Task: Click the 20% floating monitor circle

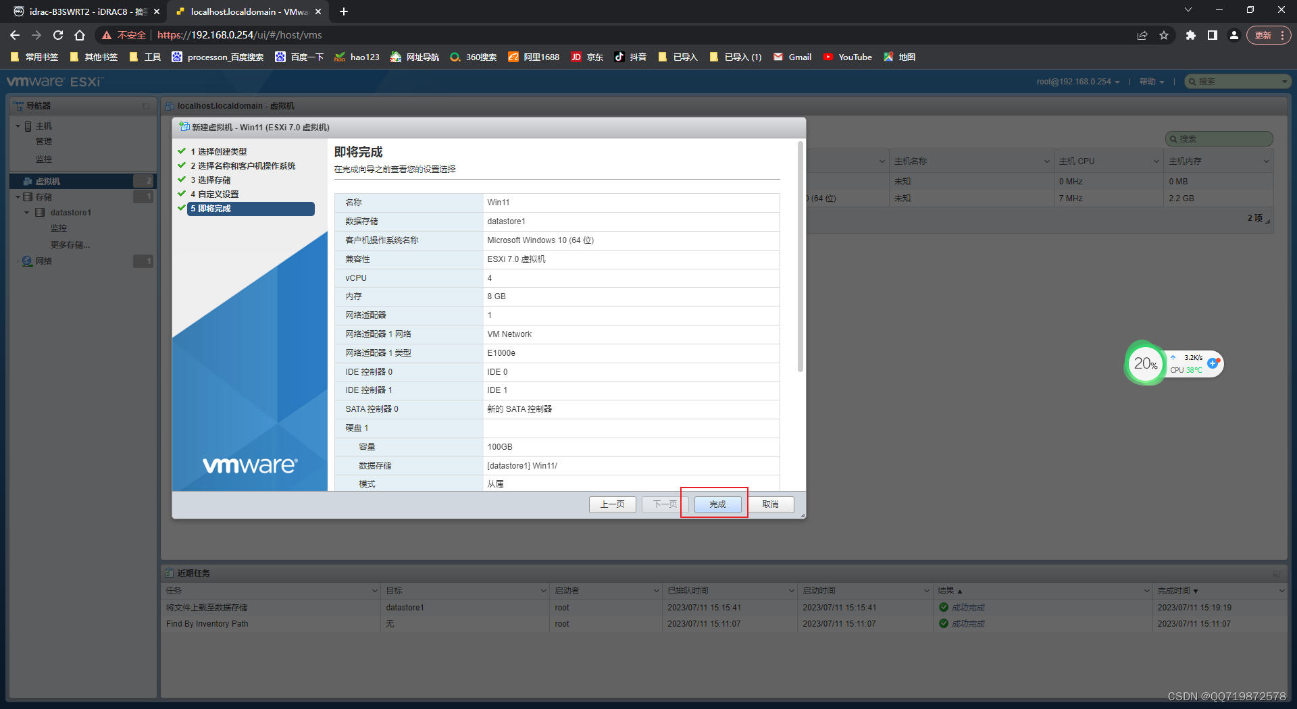Action: click(x=1145, y=364)
